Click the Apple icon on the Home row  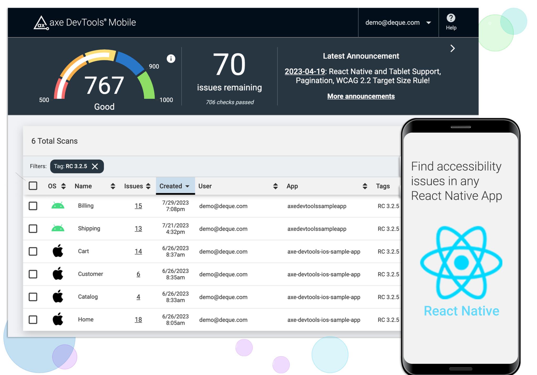pyautogui.click(x=58, y=319)
